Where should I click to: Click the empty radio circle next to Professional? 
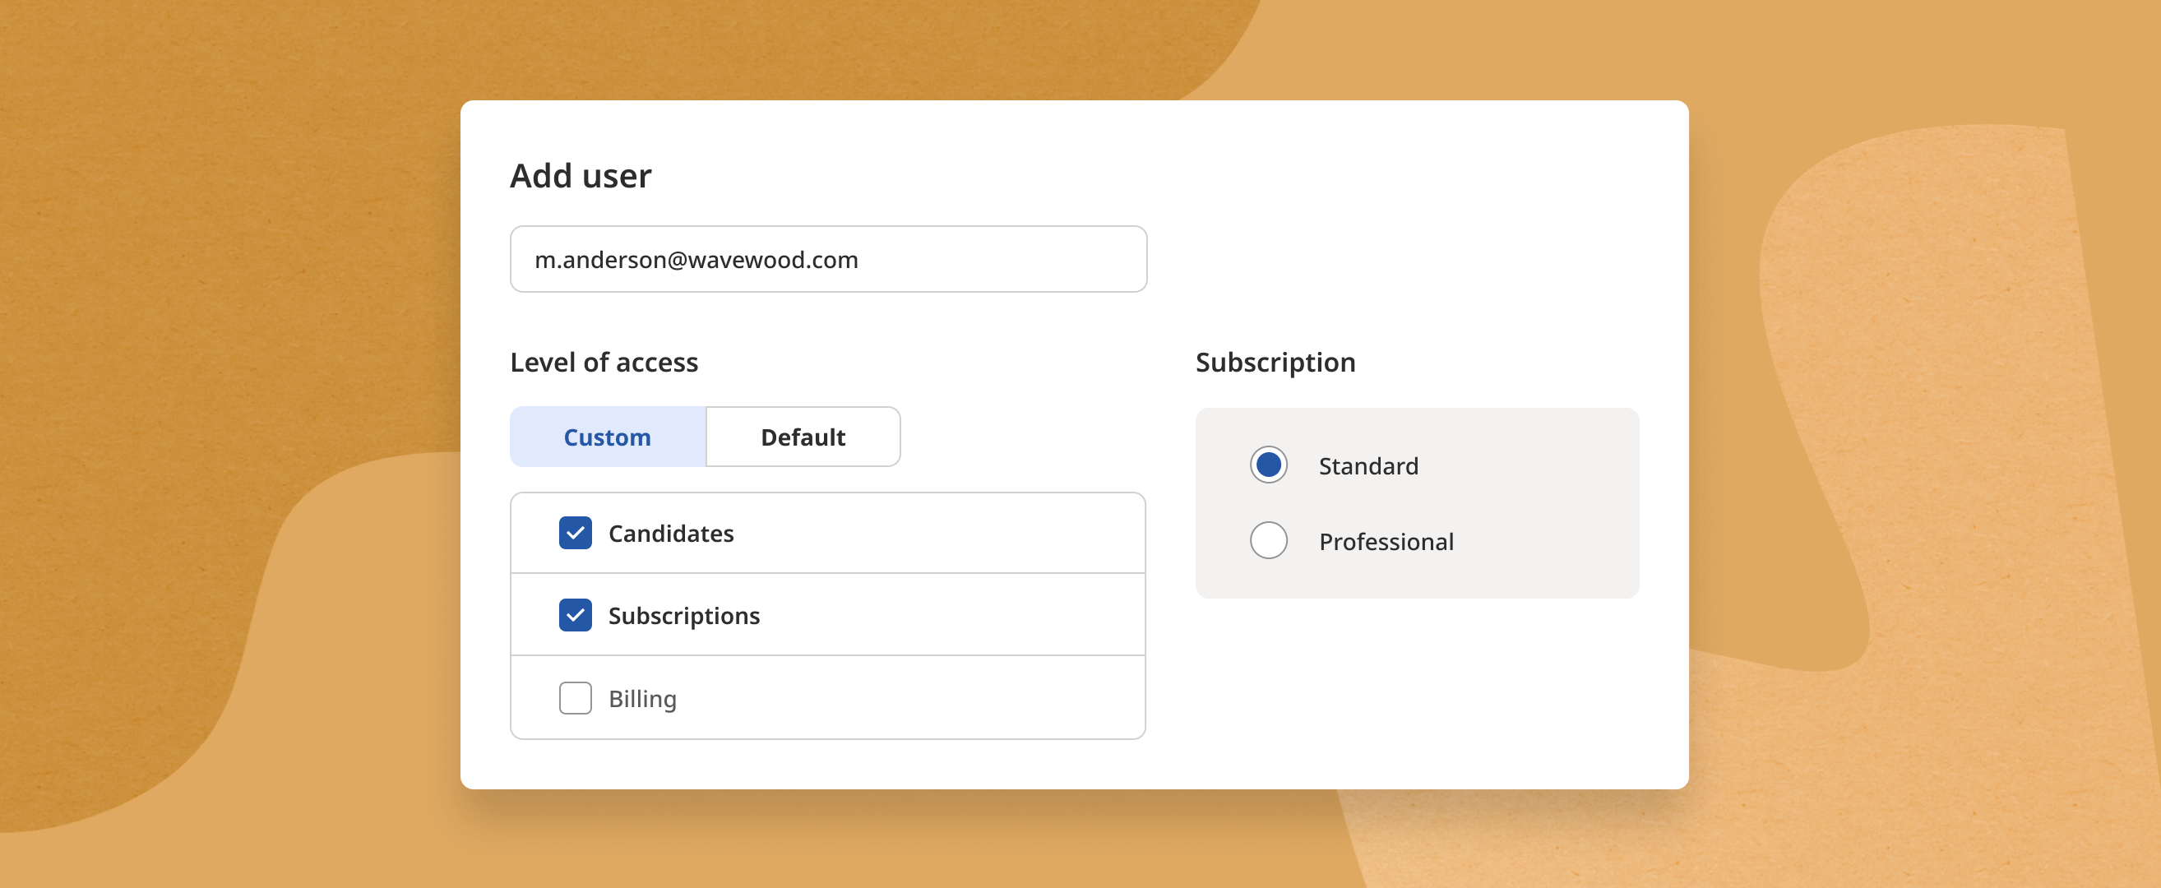point(1269,541)
